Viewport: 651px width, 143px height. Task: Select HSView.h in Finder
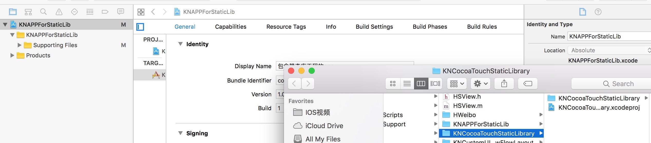pyautogui.click(x=467, y=97)
